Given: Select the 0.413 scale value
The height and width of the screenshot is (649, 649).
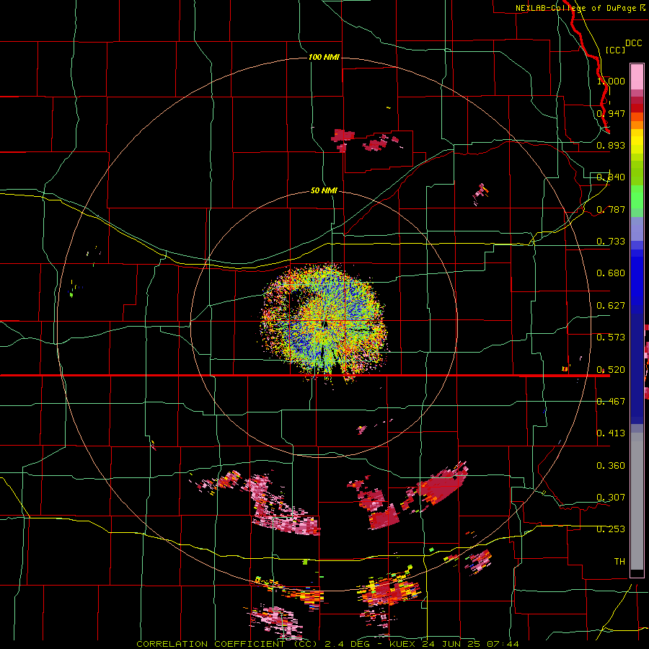Looking at the screenshot, I should tap(611, 433).
